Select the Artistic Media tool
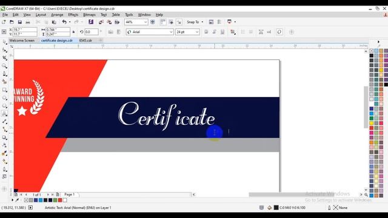 tap(4, 82)
